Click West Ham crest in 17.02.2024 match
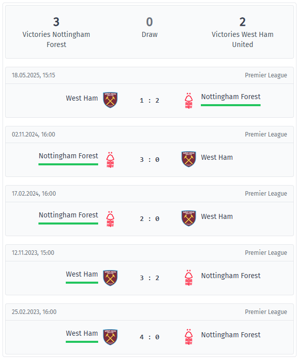298x358 pixels. coord(189,218)
